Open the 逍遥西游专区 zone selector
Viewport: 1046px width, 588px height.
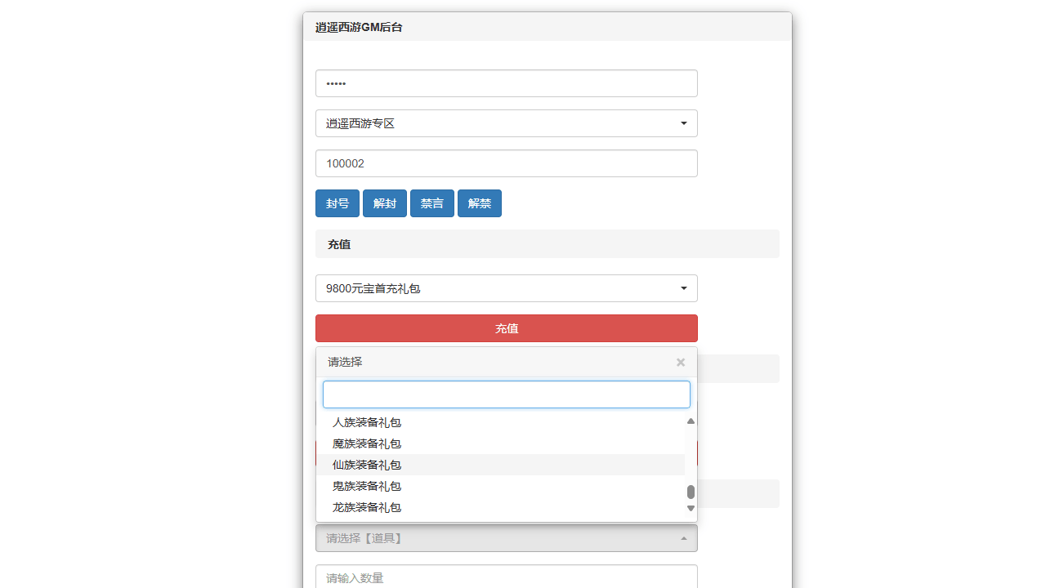pos(507,123)
